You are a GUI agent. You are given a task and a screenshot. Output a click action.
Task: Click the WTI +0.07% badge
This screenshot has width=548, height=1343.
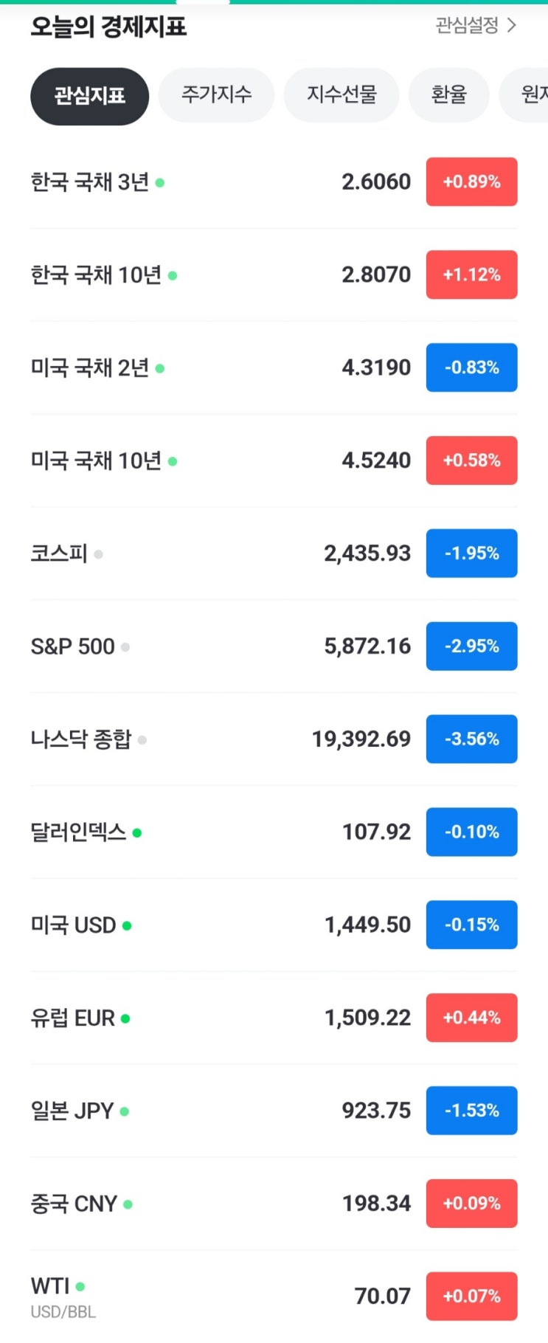(471, 1297)
